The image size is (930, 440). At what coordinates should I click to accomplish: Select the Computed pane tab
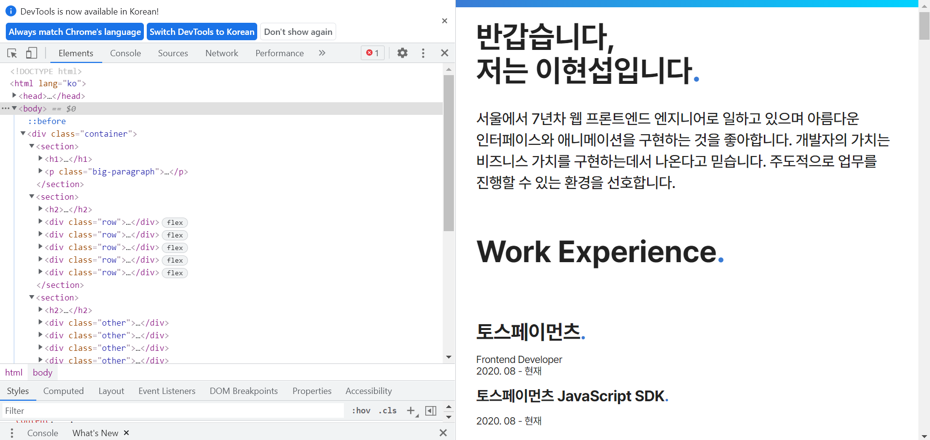click(x=63, y=391)
